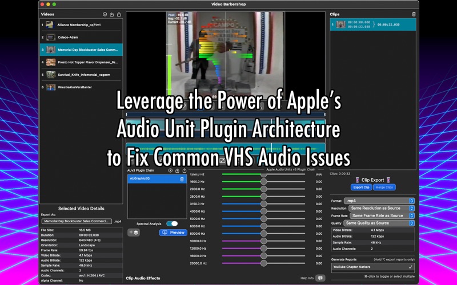
Task: Click the Survival_Knife_Infomercial_vagerm file name
Action: (x=84, y=75)
